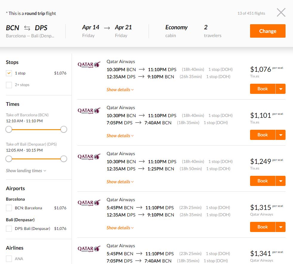Image resolution: width=293 pixels, height=264 pixels.
Task: Click the Barcelona takeoff slider's left handle
Action: (x=9, y=129)
